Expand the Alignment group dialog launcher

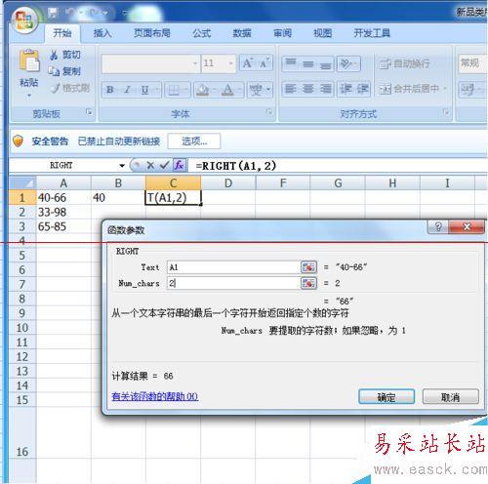pos(445,112)
